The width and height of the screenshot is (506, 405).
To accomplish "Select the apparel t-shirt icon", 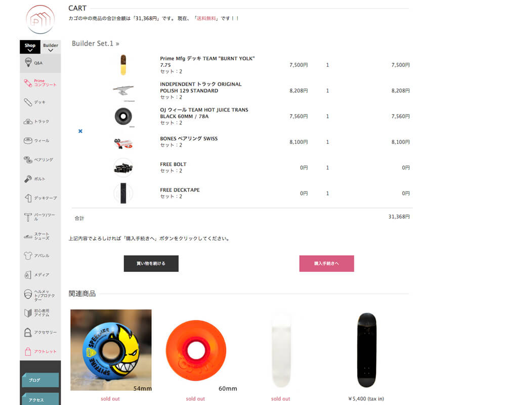I will (x=28, y=256).
